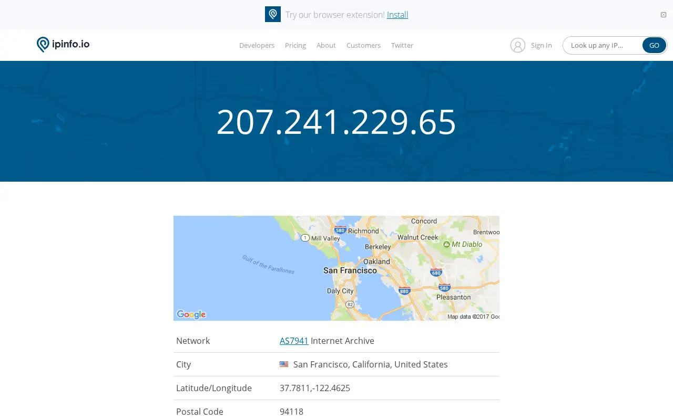
Task: Click the GO search button
Action: (654, 45)
